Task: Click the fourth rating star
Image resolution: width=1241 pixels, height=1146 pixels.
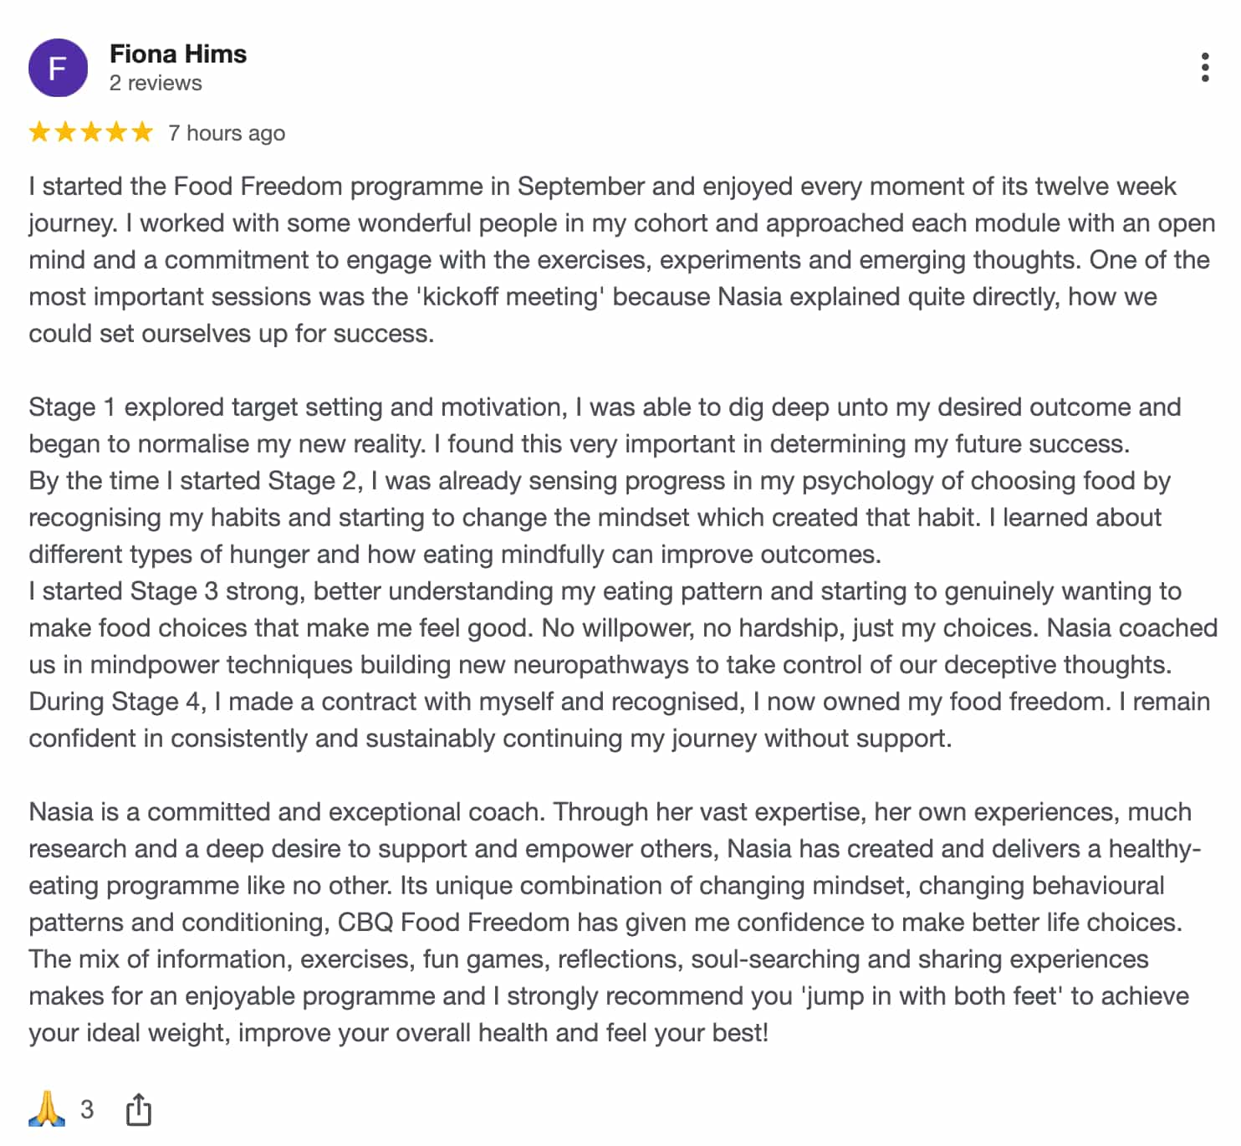Action: point(116,132)
